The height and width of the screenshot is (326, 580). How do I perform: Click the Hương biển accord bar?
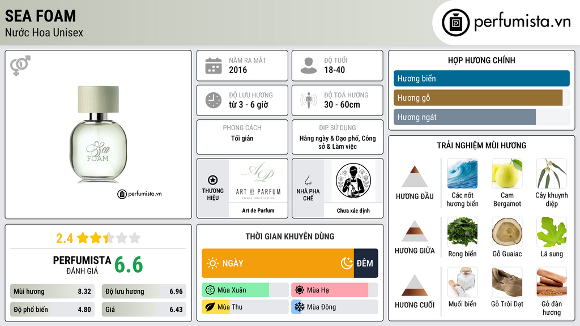click(x=481, y=78)
